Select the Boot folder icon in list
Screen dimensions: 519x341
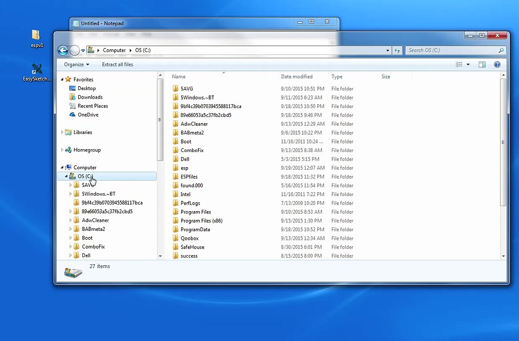click(x=175, y=141)
